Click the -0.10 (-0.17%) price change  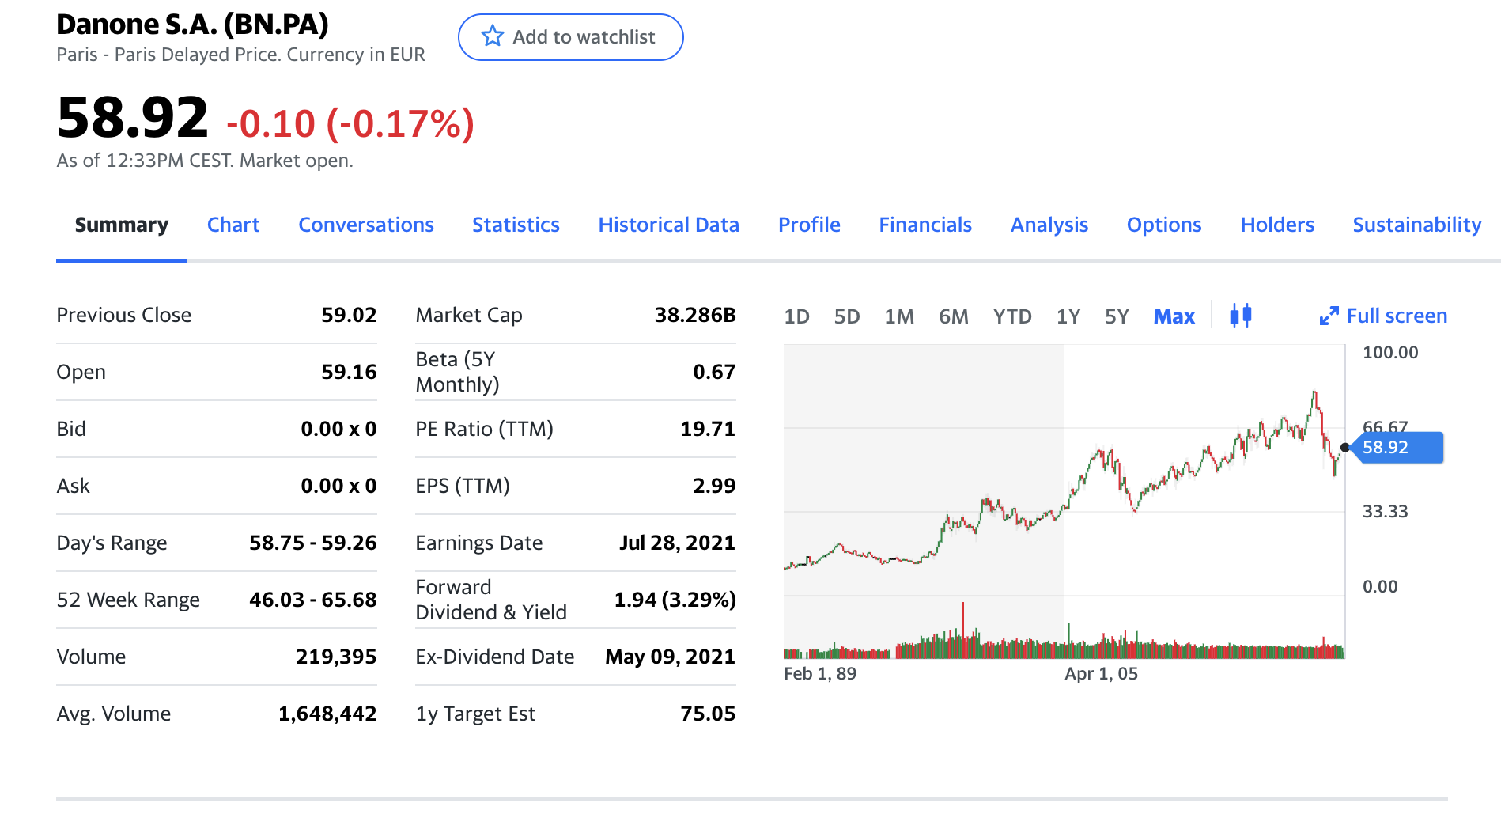pyautogui.click(x=350, y=123)
